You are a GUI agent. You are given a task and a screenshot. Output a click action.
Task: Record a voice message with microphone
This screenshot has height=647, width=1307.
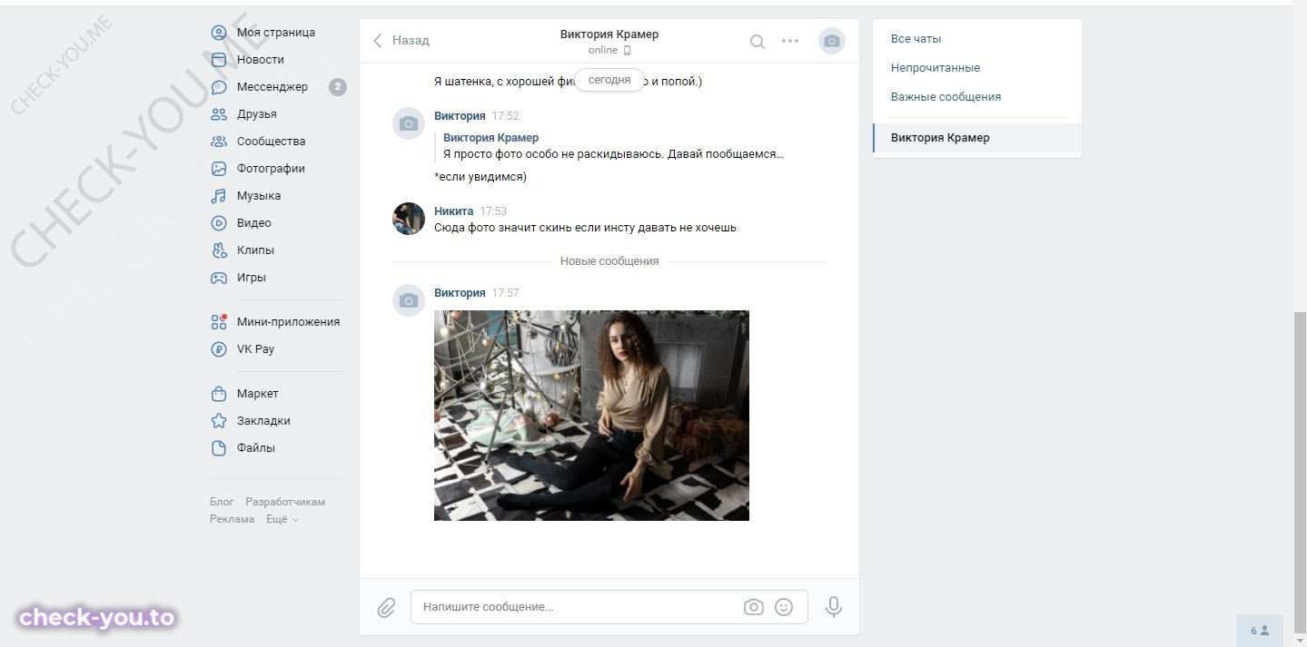coord(834,607)
